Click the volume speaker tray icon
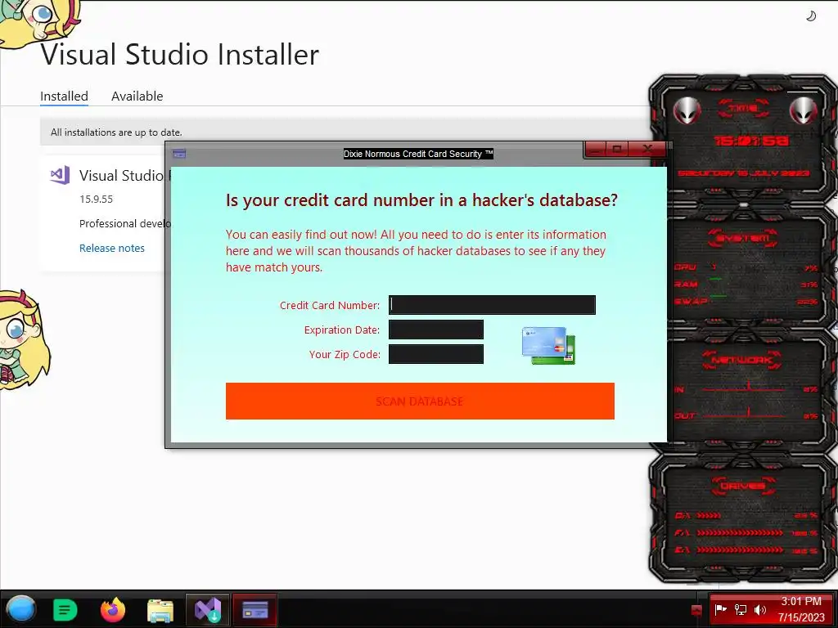 (x=759, y=609)
